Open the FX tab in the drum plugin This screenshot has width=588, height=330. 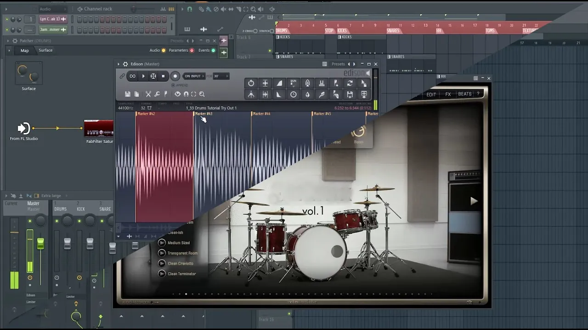(x=448, y=94)
